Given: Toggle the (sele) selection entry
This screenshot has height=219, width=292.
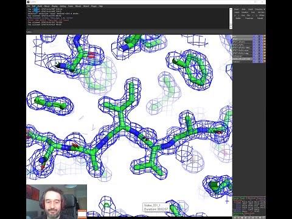Looking at the screenshot, I should [242, 61].
